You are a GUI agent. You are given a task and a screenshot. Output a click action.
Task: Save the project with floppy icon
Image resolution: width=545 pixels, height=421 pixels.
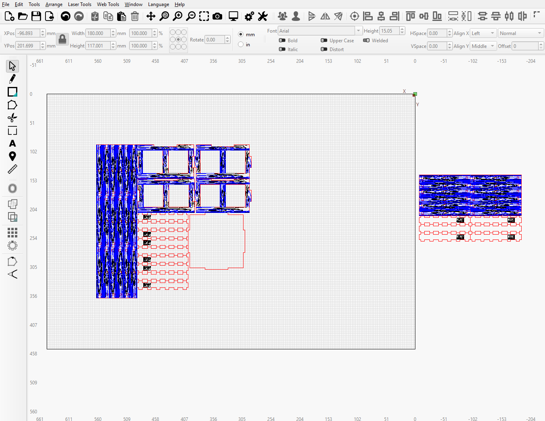pyautogui.click(x=36, y=16)
